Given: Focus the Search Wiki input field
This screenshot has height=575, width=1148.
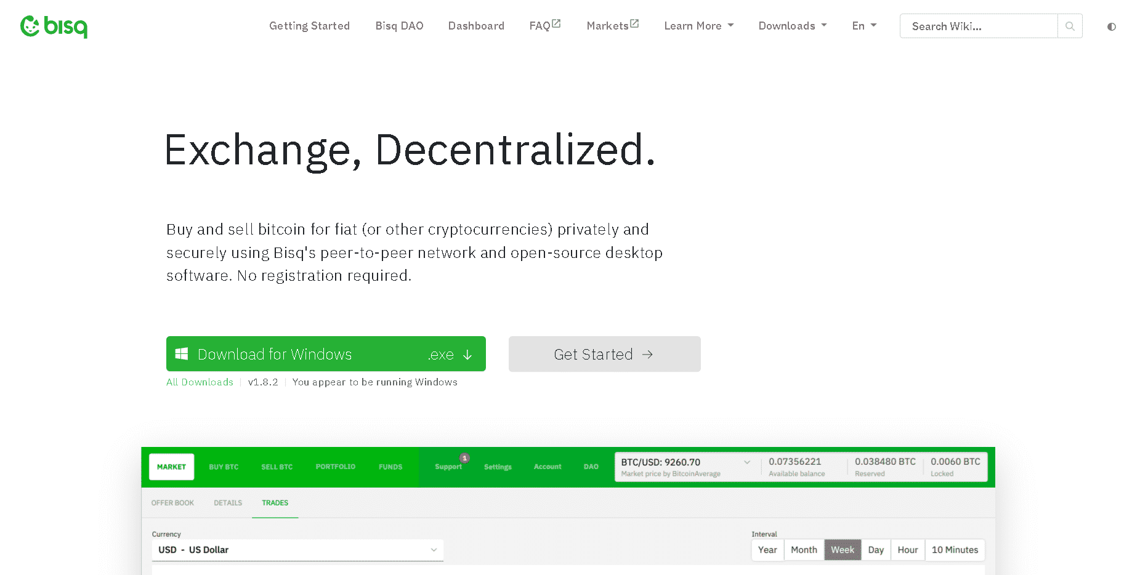Looking at the screenshot, I should 979,26.
